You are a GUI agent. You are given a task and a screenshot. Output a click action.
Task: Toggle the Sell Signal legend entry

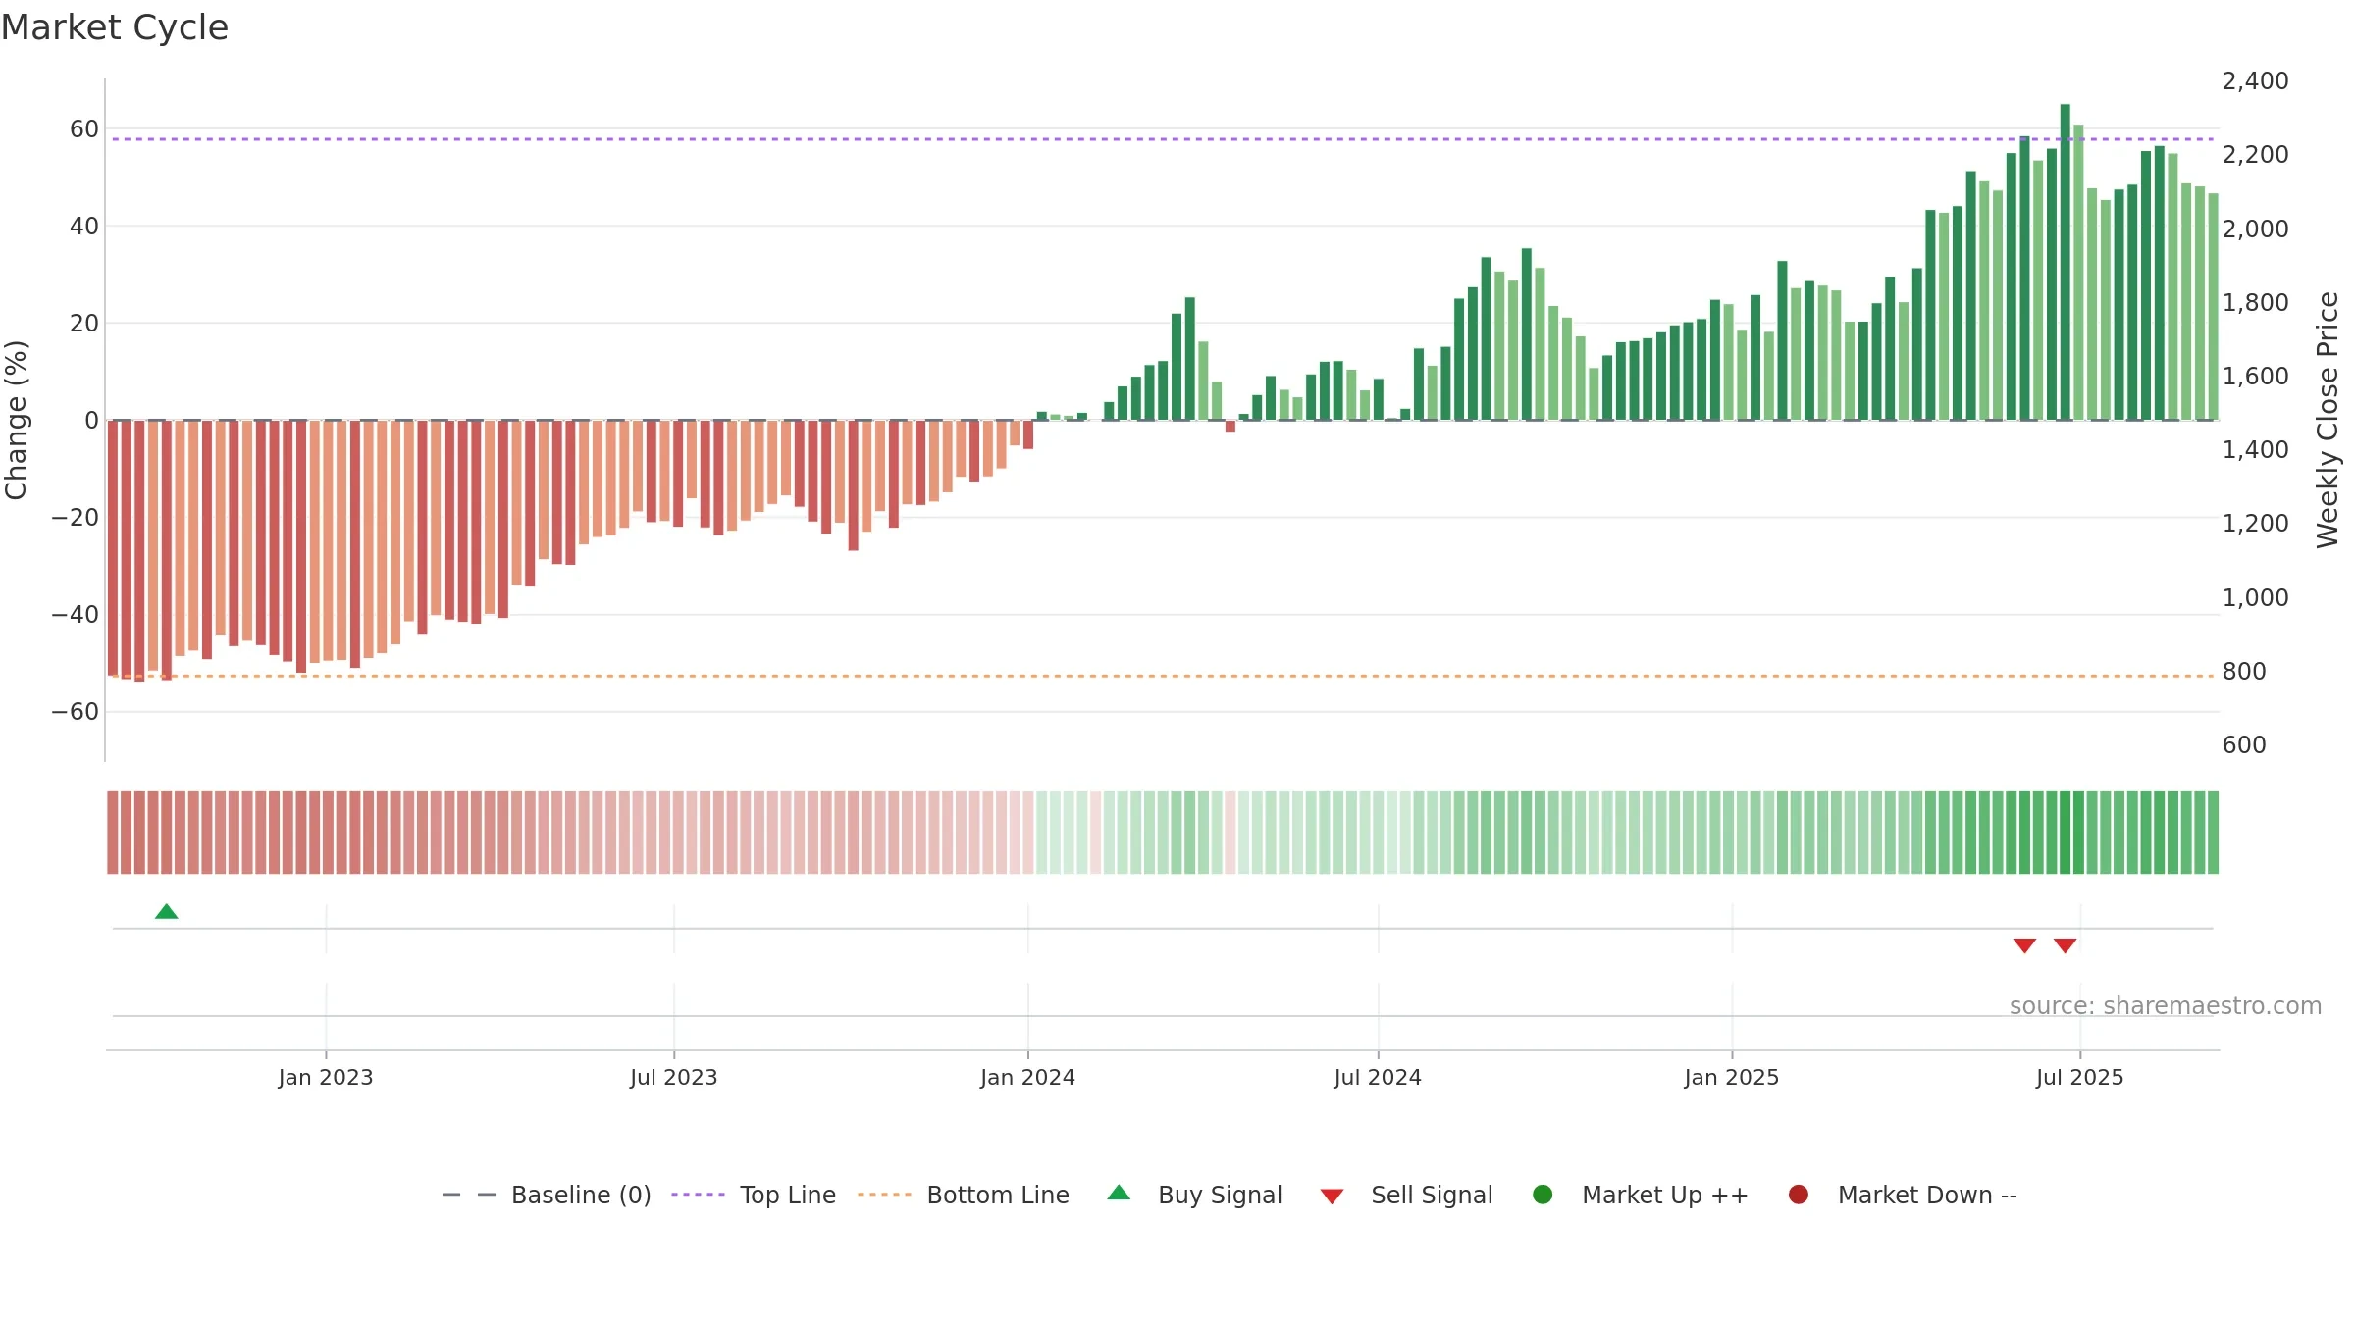point(1406,1195)
